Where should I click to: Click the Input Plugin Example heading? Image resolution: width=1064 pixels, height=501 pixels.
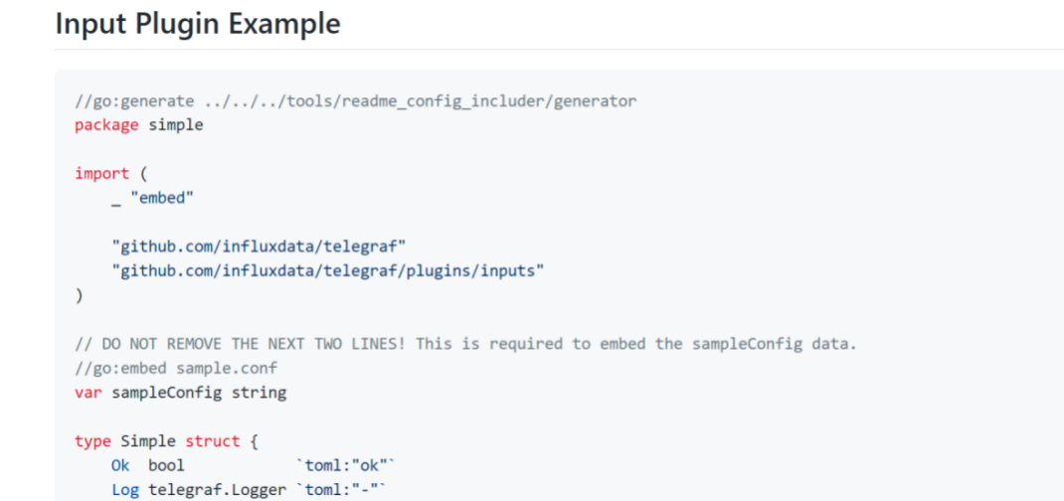point(198,25)
